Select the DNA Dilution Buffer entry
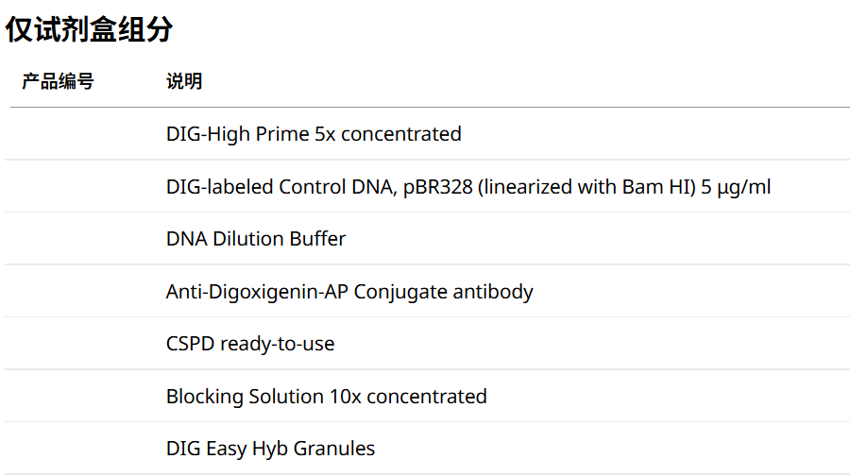The height and width of the screenshot is (476, 850). [x=256, y=239]
